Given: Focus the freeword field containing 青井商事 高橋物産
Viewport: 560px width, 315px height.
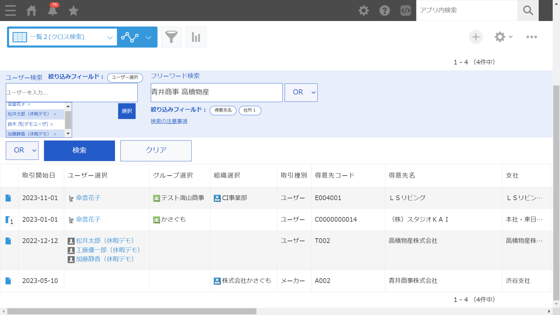Looking at the screenshot, I should [x=217, y=92].
